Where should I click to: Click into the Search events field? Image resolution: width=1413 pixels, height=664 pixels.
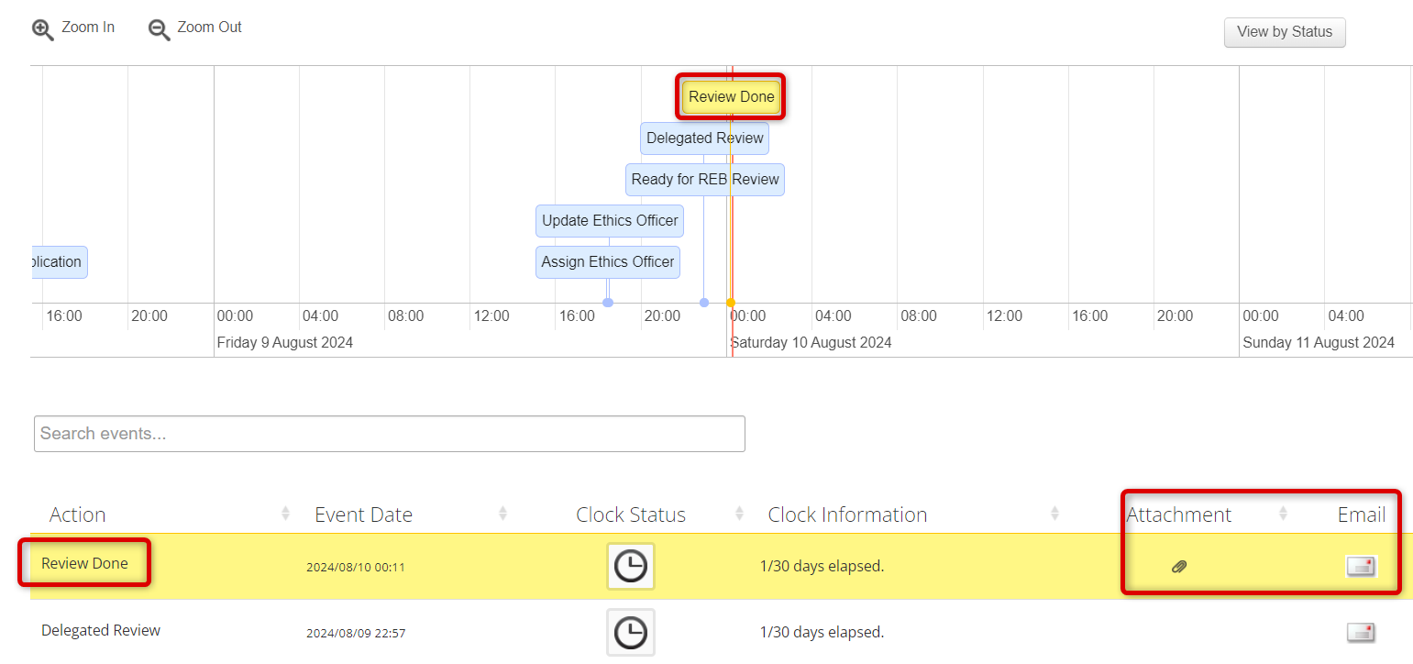pyautogui.click(x=389, y=434)
